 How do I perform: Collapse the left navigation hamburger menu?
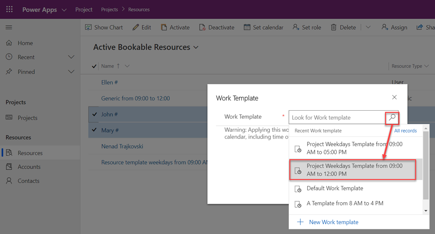tap(9, 28)
